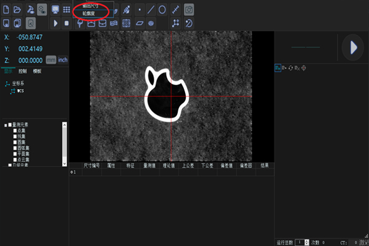Click the save-all stacked documents icon
Screen dimensions: 369x246
pyautogui.click(x=17, y=23)
